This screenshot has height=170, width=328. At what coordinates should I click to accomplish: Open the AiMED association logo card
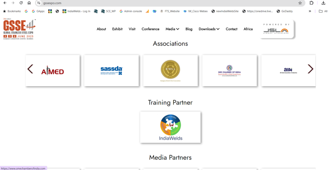(53, 70)
